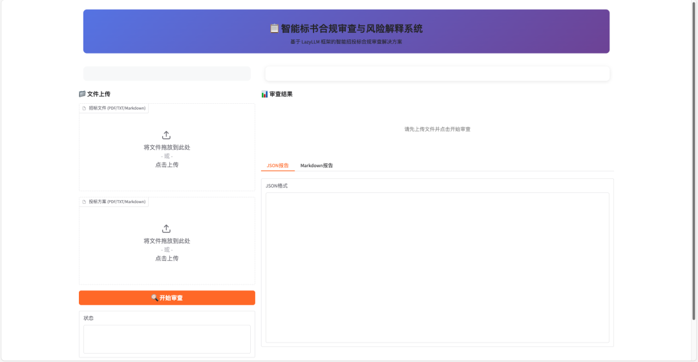Click inside the JSON格式 text area

coord(437,267)
